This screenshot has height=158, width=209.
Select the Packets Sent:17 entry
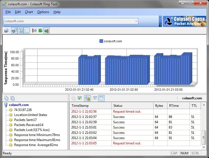pyautogui.click(x=25, y=120)
